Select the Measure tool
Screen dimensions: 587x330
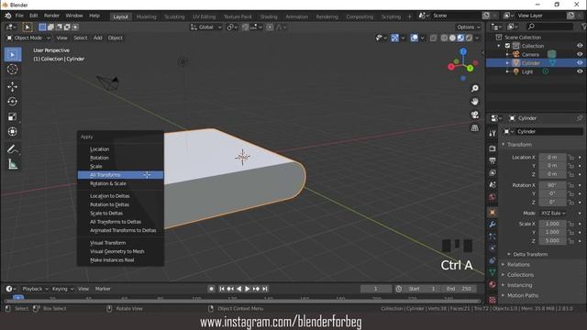[x=13, y=164]
